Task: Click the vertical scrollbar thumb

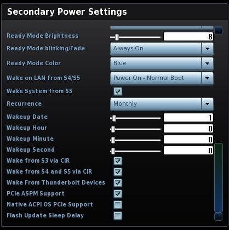Action: click(219, 177)
